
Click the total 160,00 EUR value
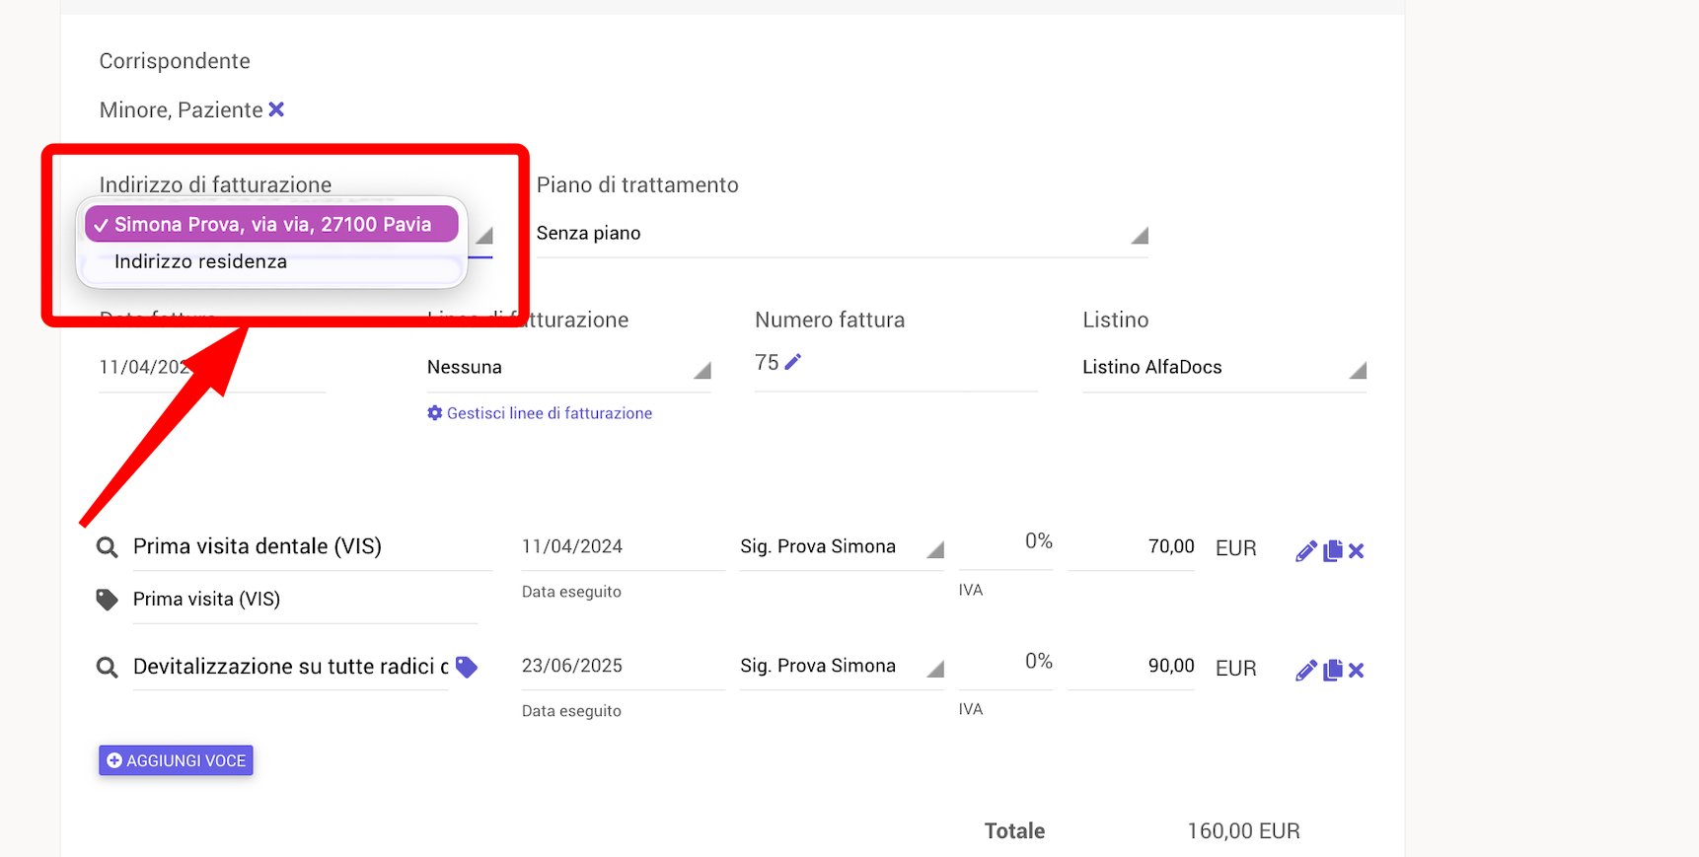[1243, 831]
